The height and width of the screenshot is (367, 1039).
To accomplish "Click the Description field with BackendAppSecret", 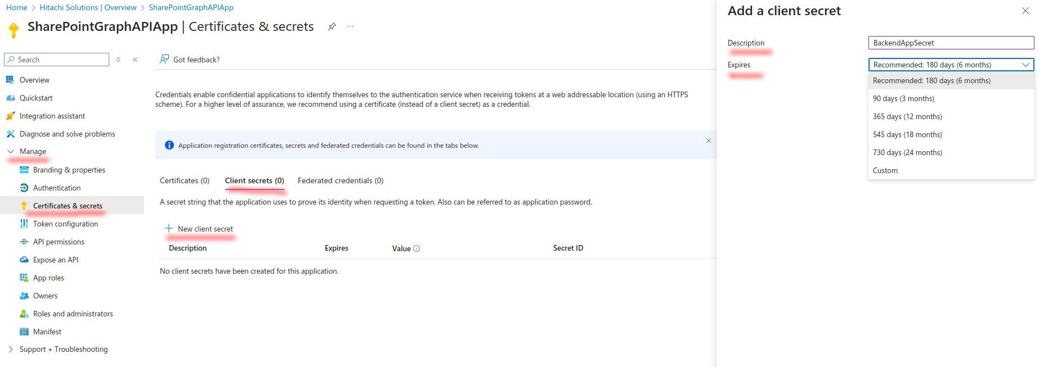I will click(x=951, y=43).
